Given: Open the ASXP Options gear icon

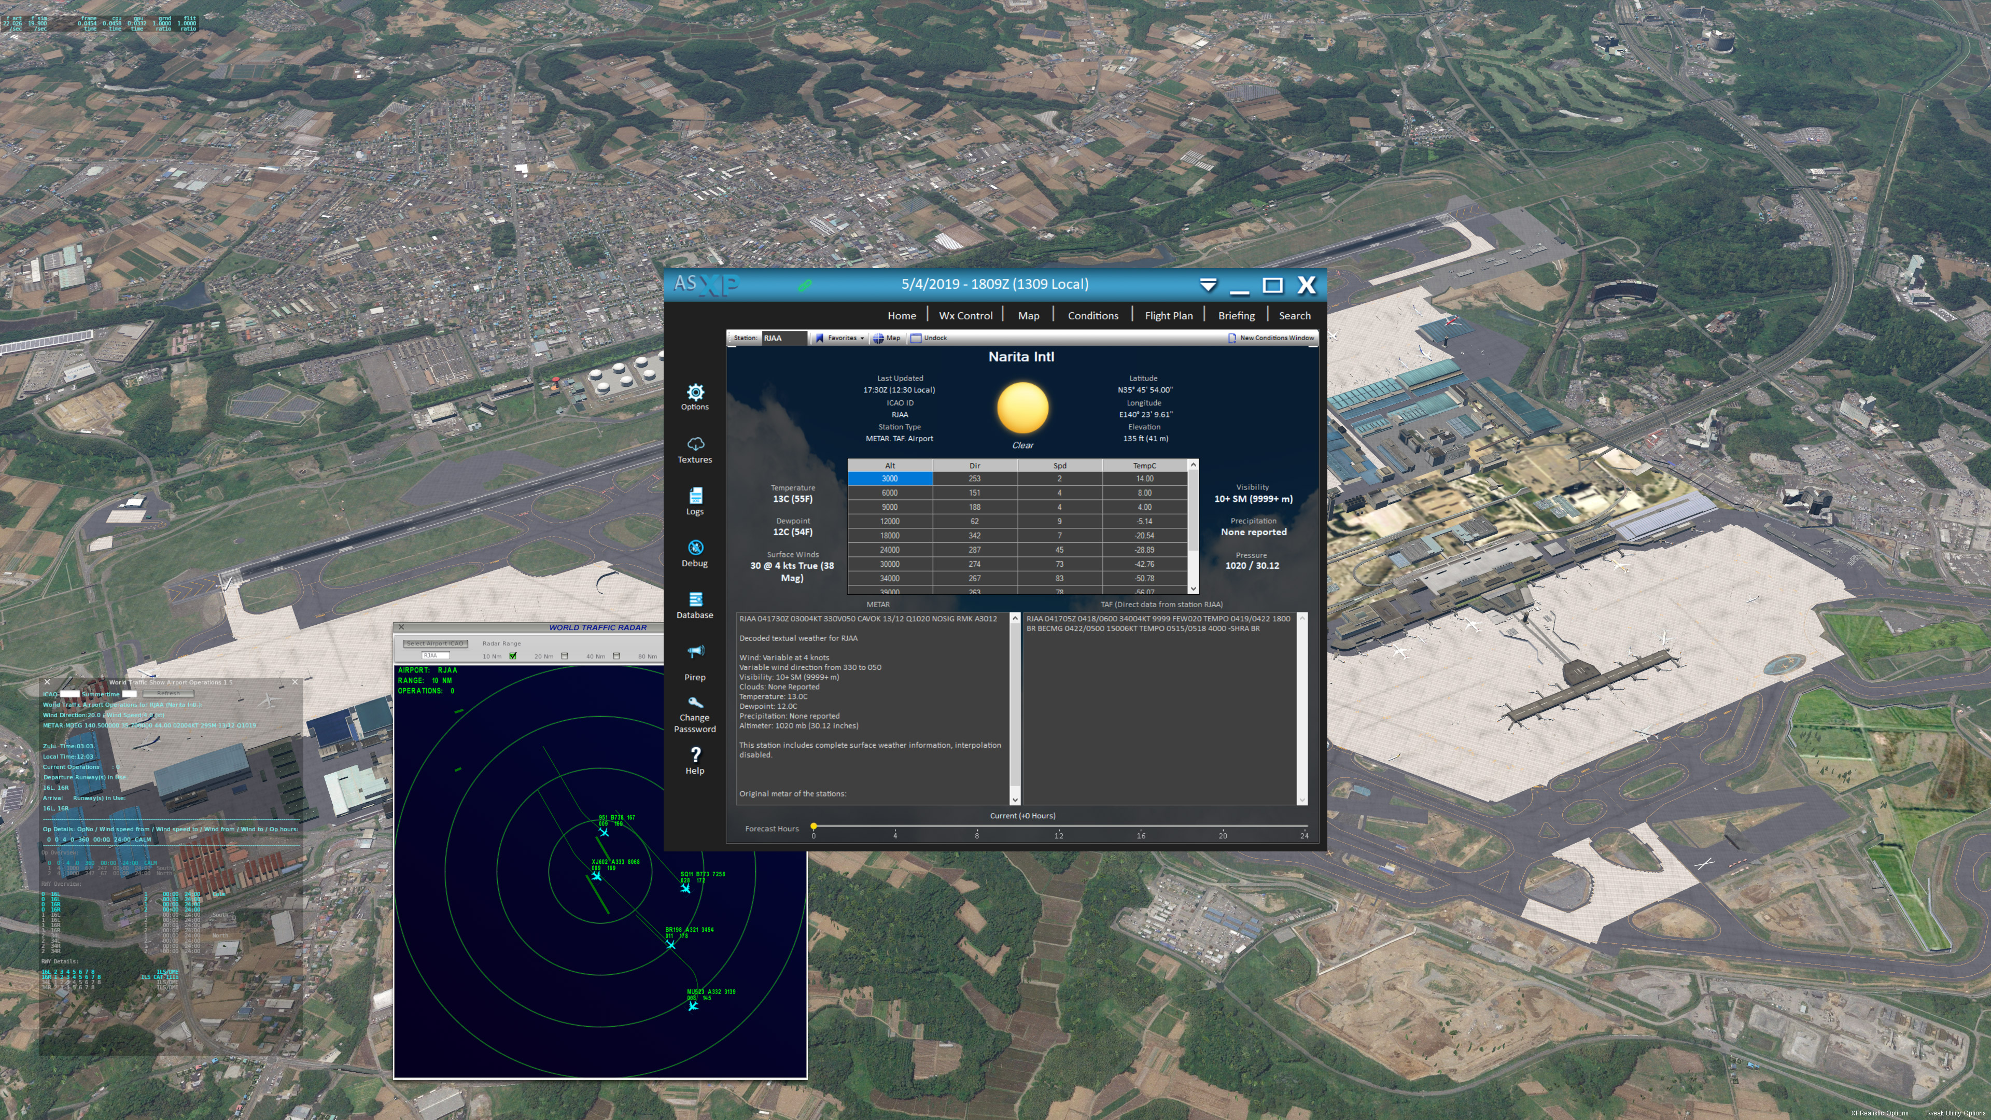Looking at the screenshot, I should coord(695,392).
